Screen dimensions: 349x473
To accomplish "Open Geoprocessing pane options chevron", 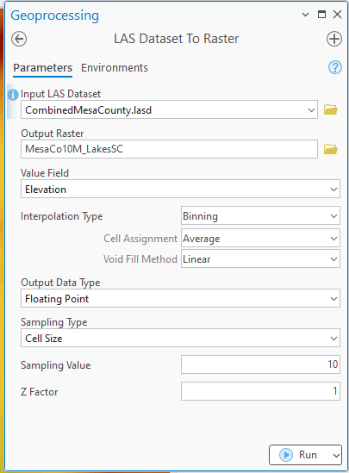I will 305,15.
